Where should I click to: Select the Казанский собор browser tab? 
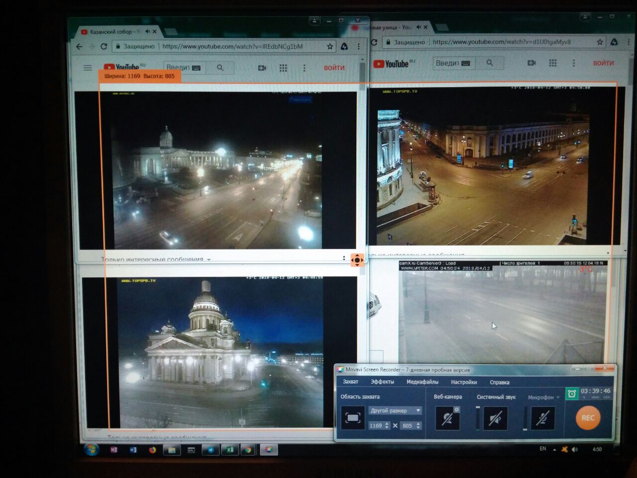117,31
